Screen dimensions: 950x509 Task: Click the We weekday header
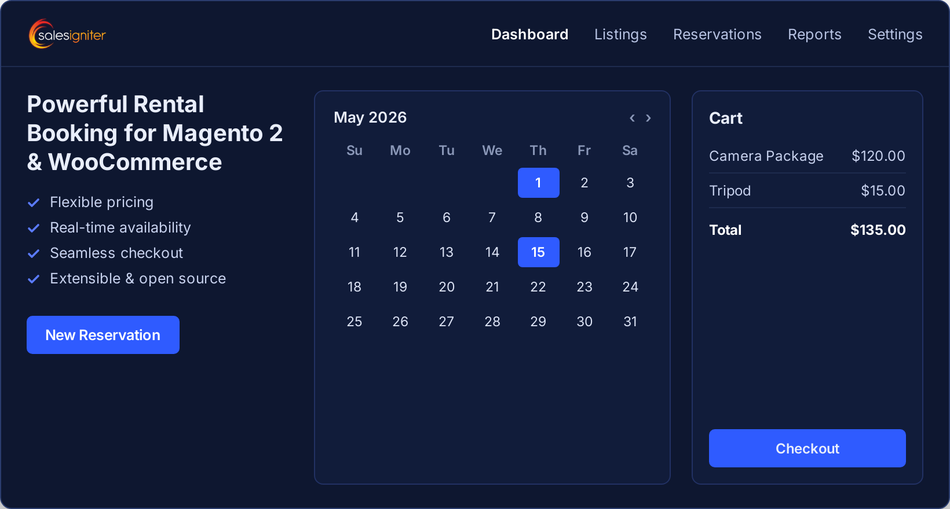492,150
